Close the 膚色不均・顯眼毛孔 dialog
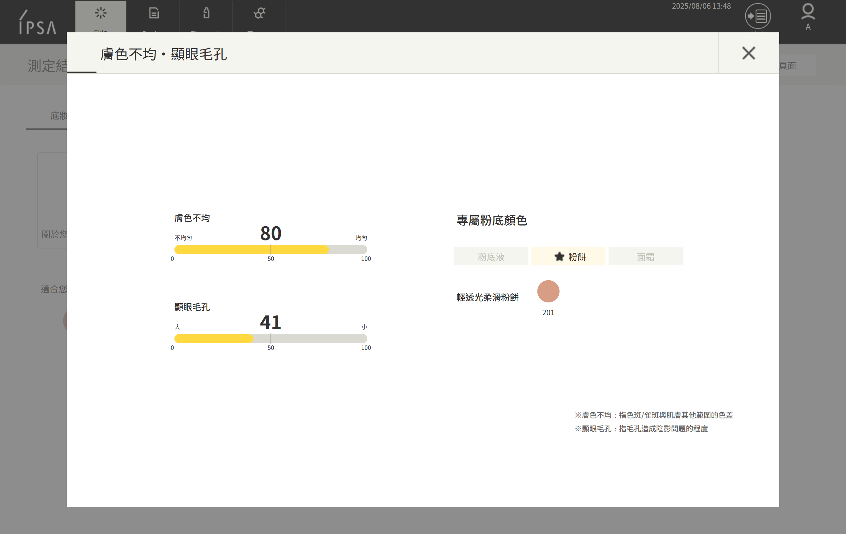Image resolution: width=846 pixels, height=534 pixels. click(748, 53)
